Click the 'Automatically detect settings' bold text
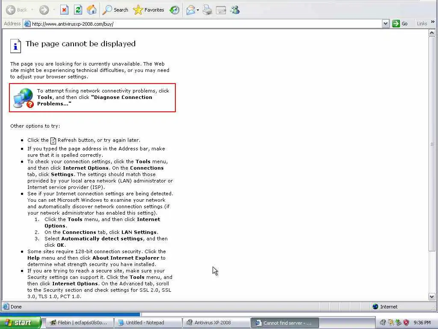This screenshot has height=329, width=438. click(102, 239)
